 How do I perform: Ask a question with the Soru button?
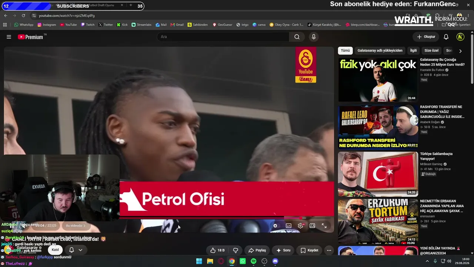pyautogui.click(x=283, y=250)
